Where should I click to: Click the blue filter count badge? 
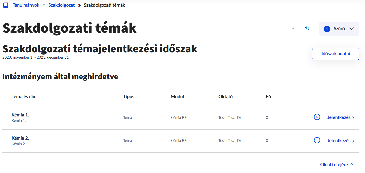327,29
